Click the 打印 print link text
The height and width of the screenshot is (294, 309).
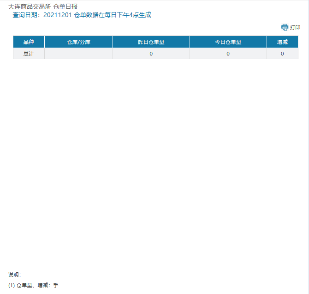point(295,27)
